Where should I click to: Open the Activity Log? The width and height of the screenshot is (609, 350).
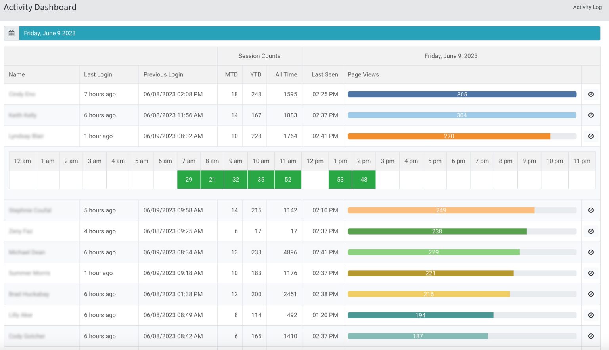(587, 7)
